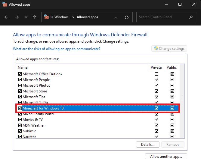The image size is (201, 159).
Task: Refresh the Allowed apps page
Action: 127,17
